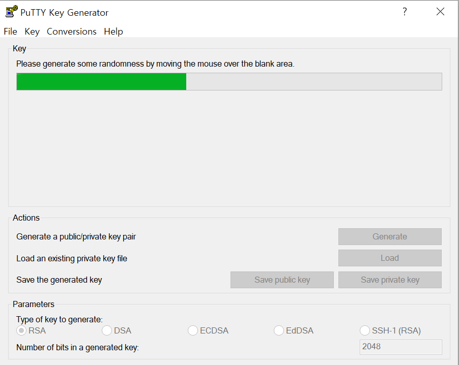Click the number of bits field showing 2048

click(401, 347)
